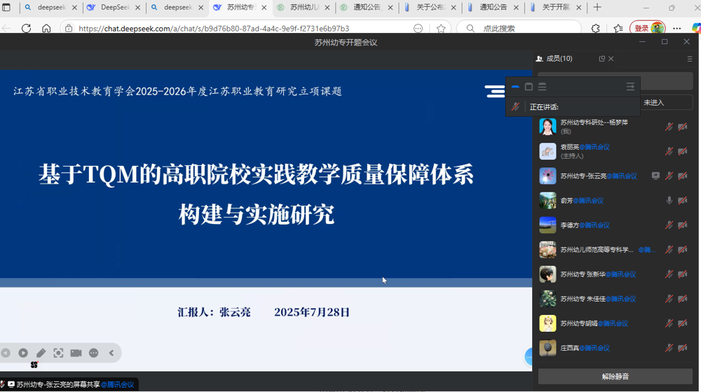This screenshot has height=392, width=701.
Task: Click the next slide play arrow
Action: (23, 353)
